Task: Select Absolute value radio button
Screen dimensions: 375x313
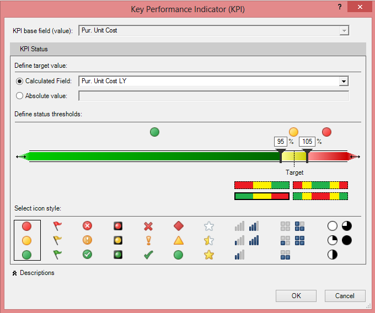Action: 19,96
